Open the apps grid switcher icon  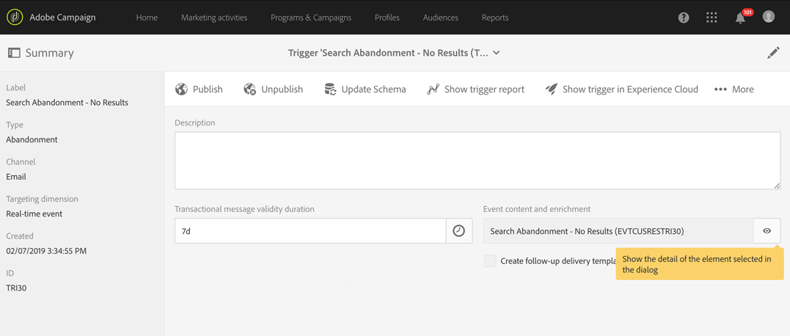click(x=712, y=18)
